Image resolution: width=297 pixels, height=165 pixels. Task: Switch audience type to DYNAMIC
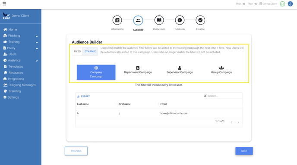coord(90,51)
